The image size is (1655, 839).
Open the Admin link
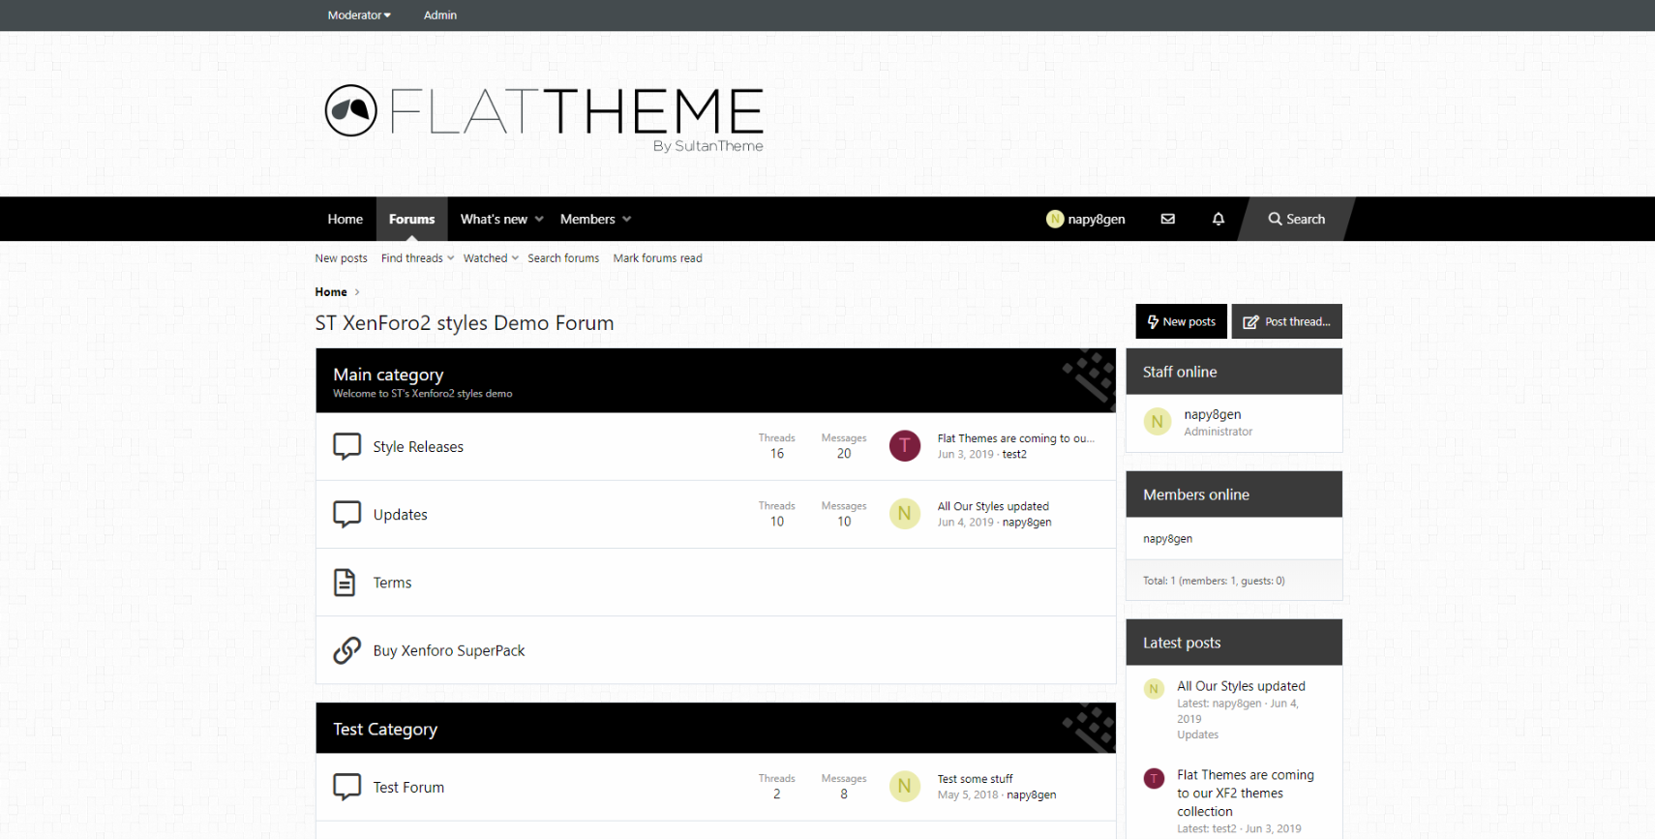pos(440,15)
